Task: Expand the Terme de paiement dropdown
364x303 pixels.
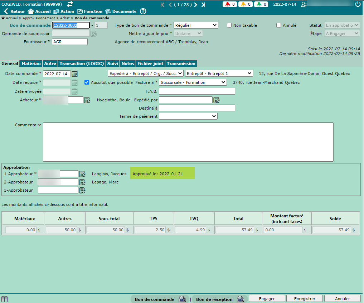Action: [x=188, y=116]
